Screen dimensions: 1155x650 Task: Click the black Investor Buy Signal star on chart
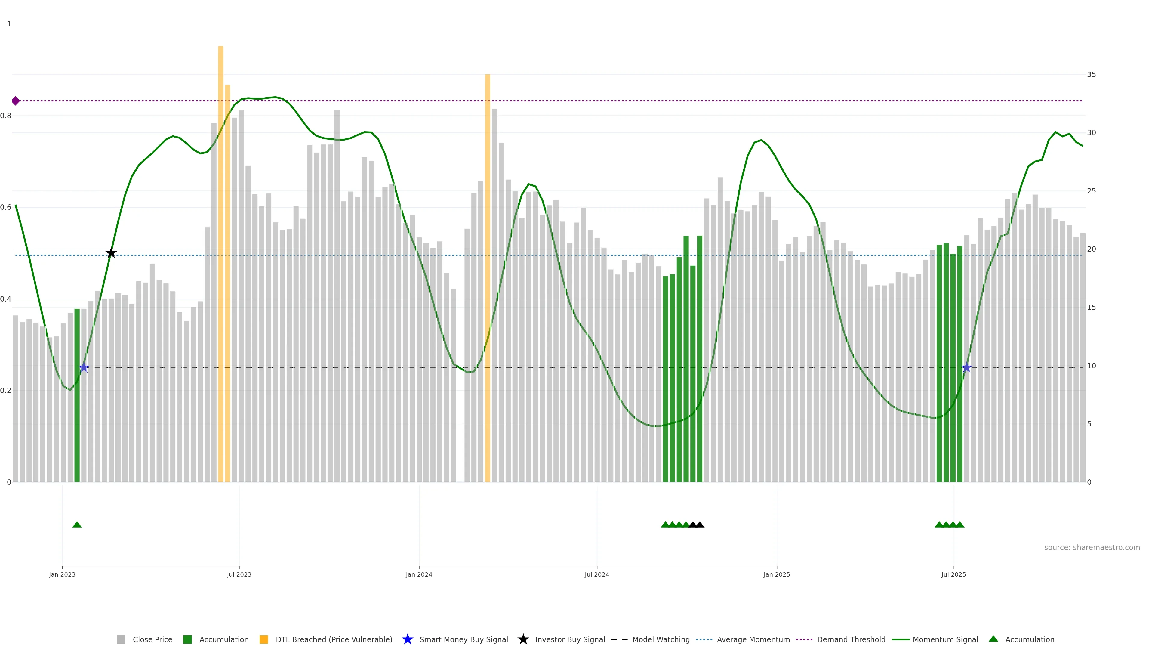click(x=111, y=253)
